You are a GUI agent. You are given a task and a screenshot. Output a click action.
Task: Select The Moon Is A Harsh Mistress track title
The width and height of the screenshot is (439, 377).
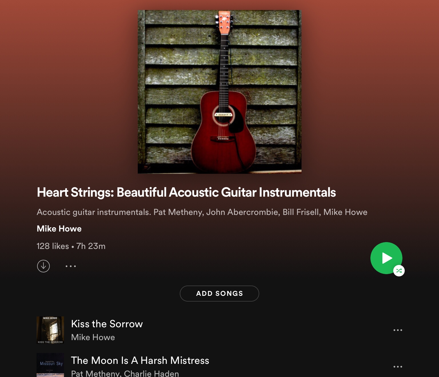tap(140, 360)
